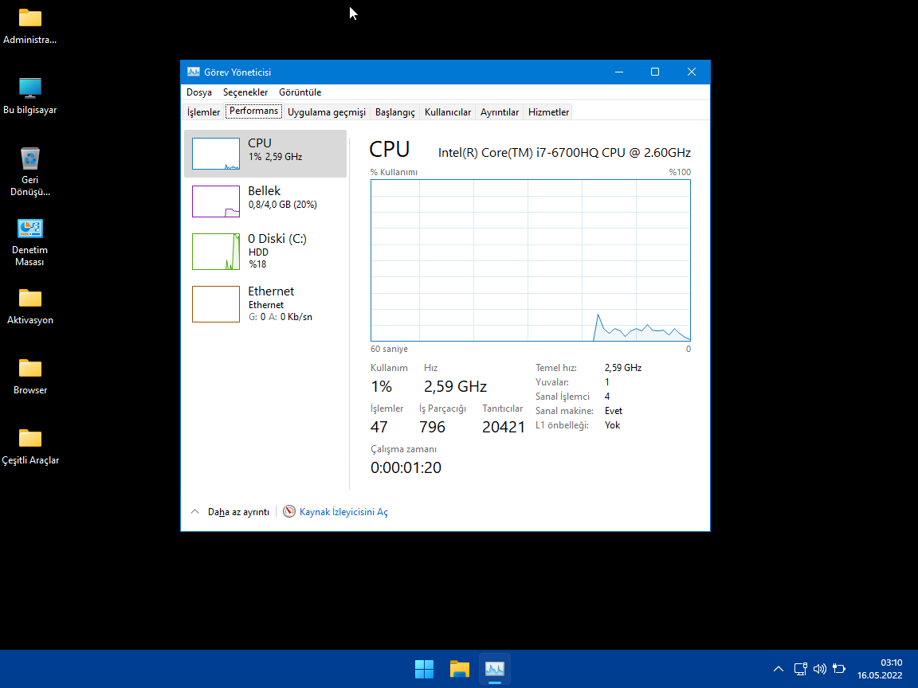Open the Dosya menu
The image size is (918, 688).
coord(199,92)
